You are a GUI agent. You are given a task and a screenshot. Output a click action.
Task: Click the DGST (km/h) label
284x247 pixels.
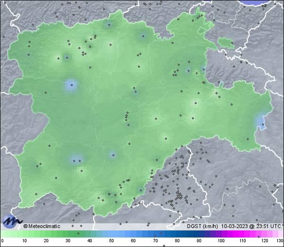[203, 226]
